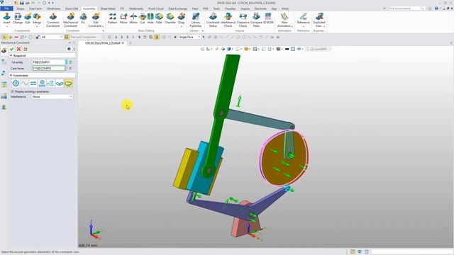Select the Hole tool
Screen dimensions: 454x255
150,18
